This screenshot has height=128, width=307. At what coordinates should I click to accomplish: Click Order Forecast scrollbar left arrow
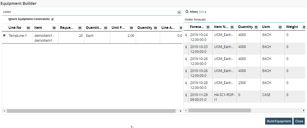tap(186, 110)
